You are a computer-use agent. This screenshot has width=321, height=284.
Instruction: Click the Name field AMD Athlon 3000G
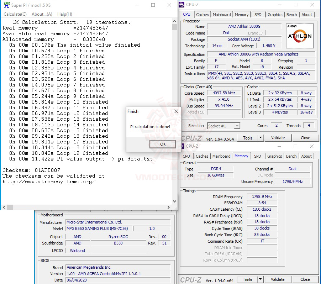tap(244, 26)
